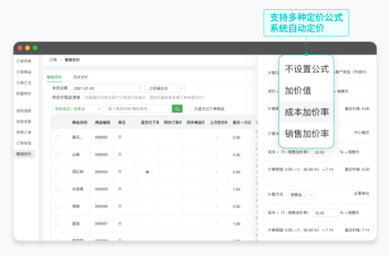Viewport: 389px width, 256px height.
Task: Check the row checkbox for product 000003
Action: (x=58, y=155)
